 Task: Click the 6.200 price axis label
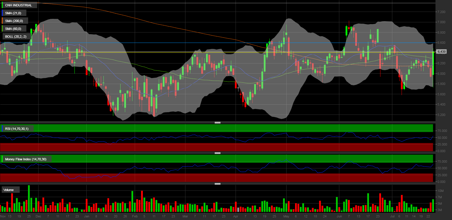(441, 63)
